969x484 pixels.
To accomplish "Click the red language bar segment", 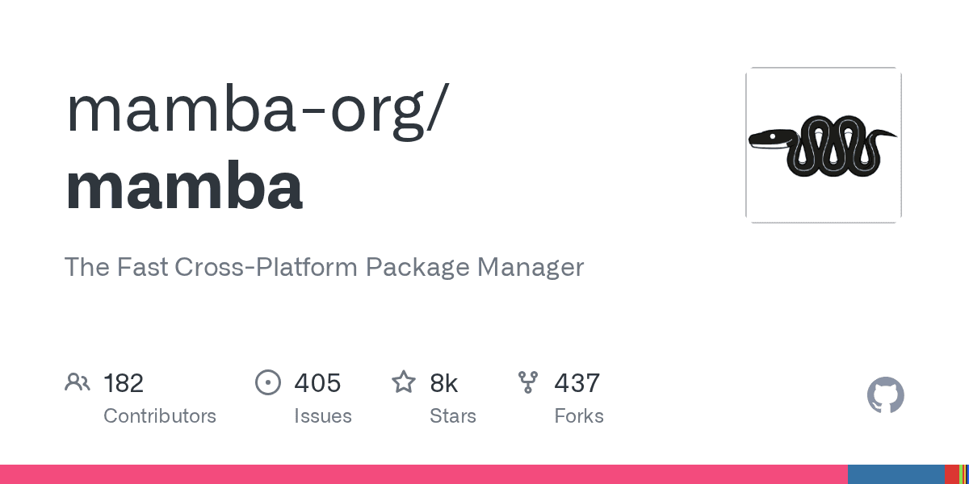I will click(951, 474).
